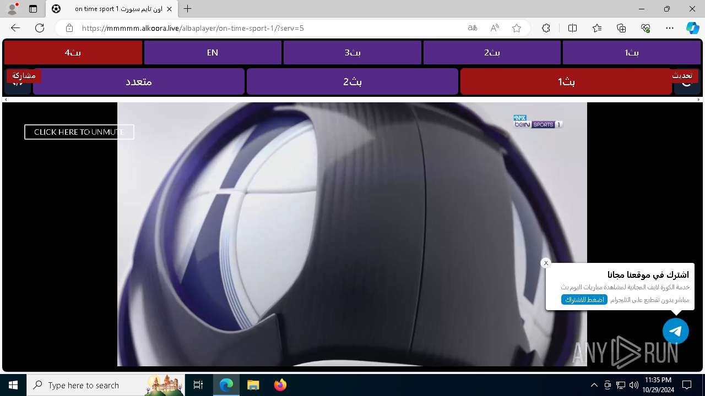Open Browser essentials icon
Screen dimensions: 705x396
click(x=646, y=28)
